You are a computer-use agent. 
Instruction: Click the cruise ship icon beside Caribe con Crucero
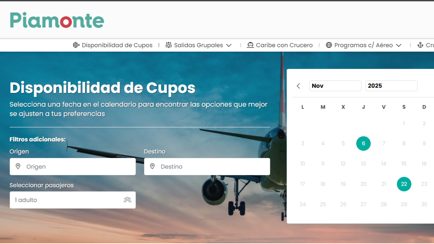pyautogui.click(x=250, y=45)
